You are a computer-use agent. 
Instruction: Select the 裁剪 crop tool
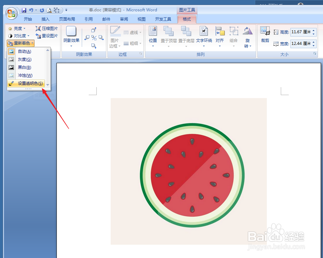pyautogui.click(x=265, y=35)
